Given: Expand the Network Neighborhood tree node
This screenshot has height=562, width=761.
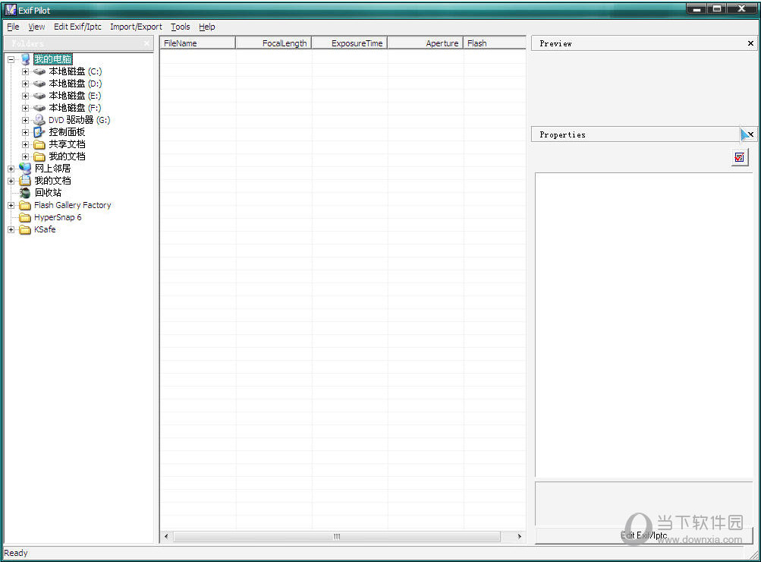Looking at the screenshot, I should point(11,169).
